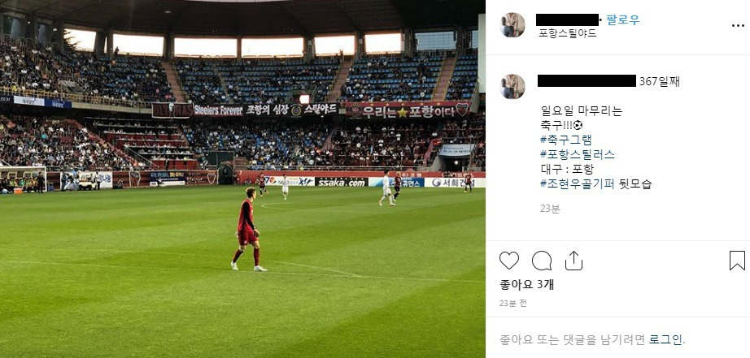Click the player in red on photo

pos(248,230)
